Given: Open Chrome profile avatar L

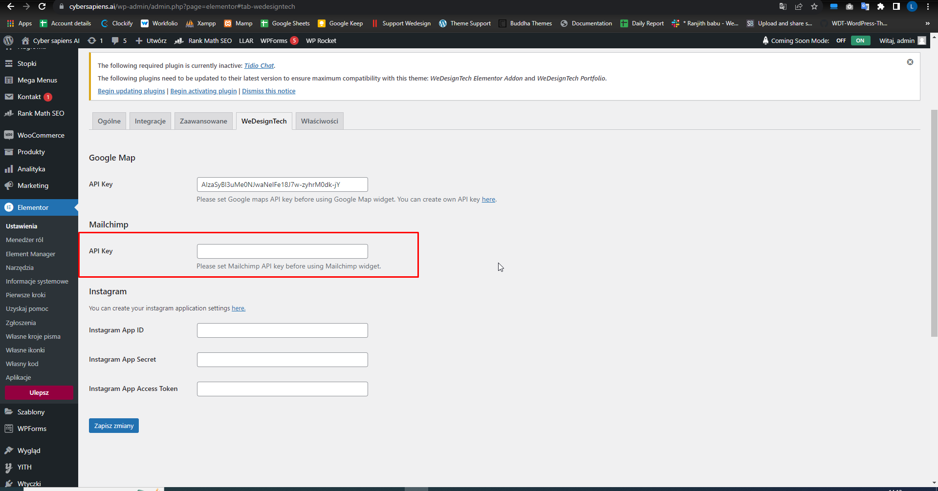Looking at the screenshot, I should [912, 6].
